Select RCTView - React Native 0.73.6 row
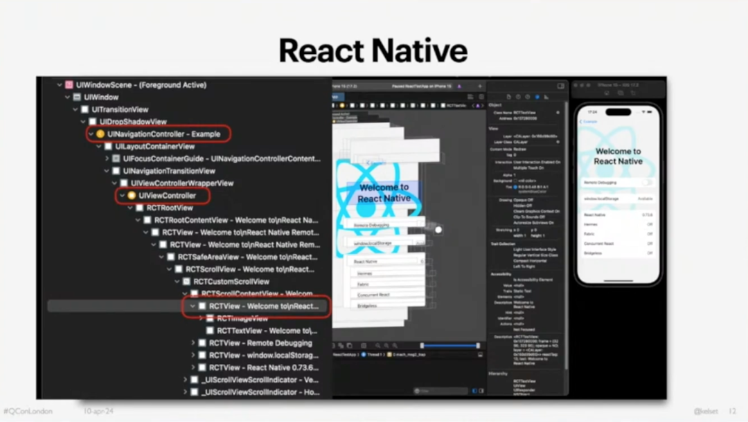Screen dimensions: 748x422 263,368
